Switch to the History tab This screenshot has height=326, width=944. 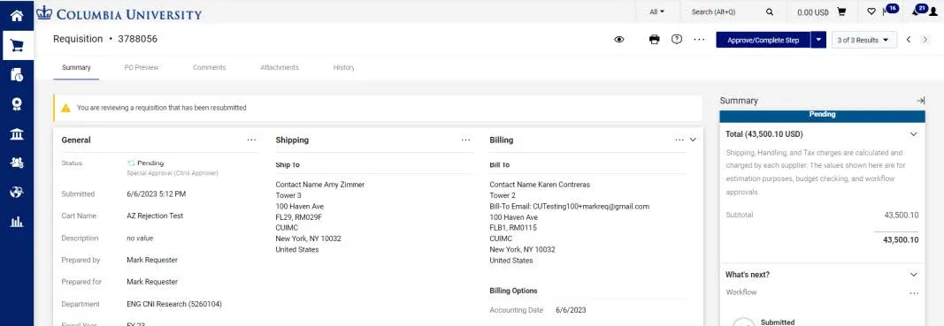[x=344, y=67]
